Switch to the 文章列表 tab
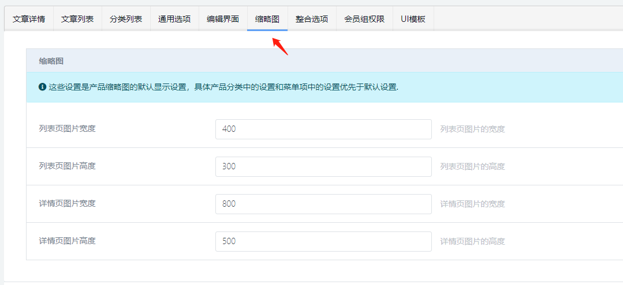This screenshot has height=285, width=623. [77, 19]
